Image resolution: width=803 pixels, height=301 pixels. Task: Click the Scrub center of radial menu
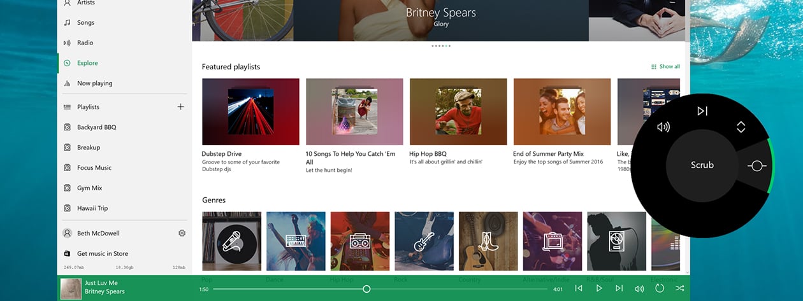click(x=702, y=165)
